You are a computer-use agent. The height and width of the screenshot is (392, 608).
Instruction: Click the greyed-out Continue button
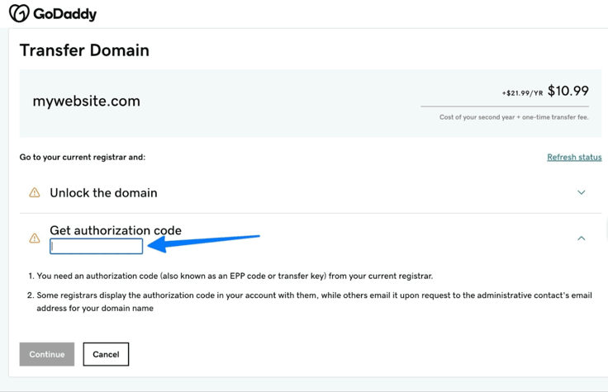(47, 354)
